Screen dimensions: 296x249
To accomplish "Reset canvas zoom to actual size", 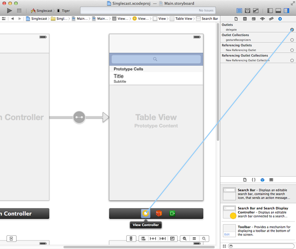I will (194, 239).
